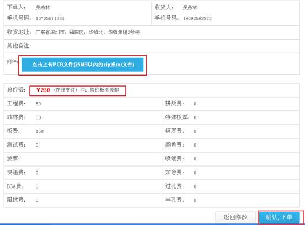Click the 收货人 recipient name

pos(190,8)
